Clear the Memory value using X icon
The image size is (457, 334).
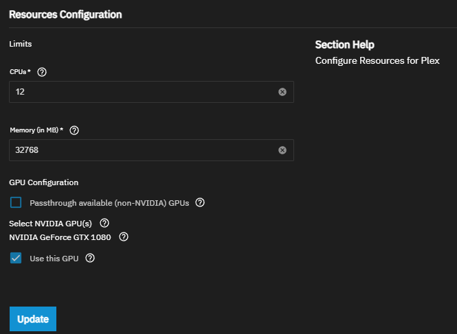pyautogui.click(x=282, y=150)
